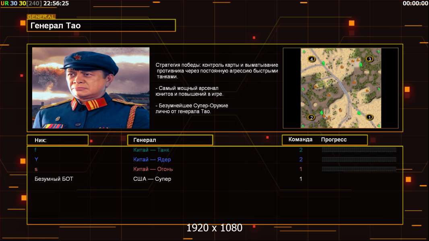Image resolution: width=429 pixels, height=241 pixels.
Task: Click the 'Безумнейшее Супер-Оружие' bullet text
Action: click(192, 108)
